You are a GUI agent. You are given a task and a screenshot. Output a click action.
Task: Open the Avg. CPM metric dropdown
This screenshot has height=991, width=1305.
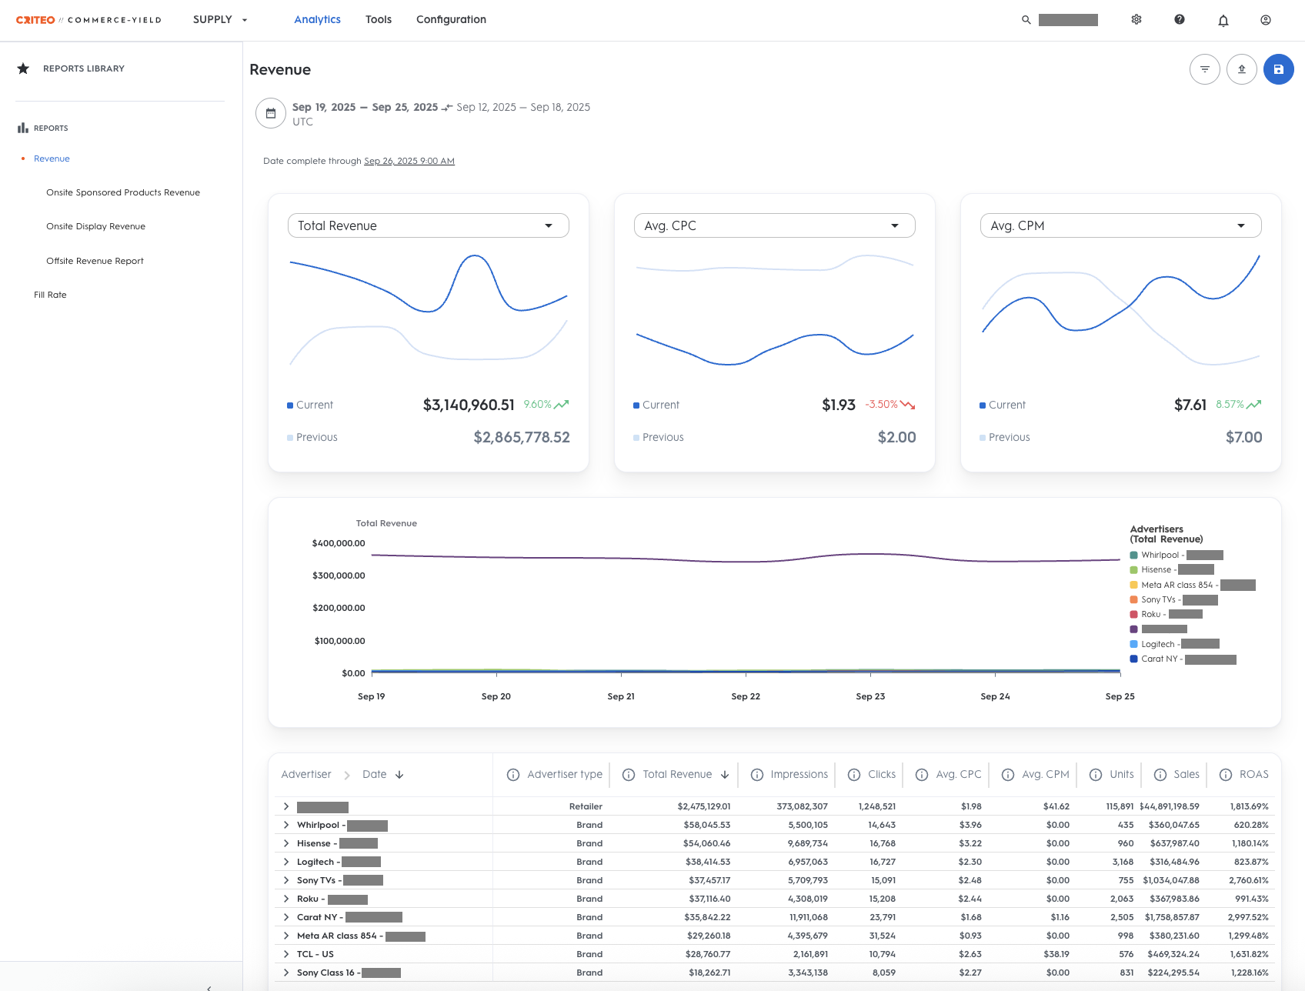click(1121, 225)
